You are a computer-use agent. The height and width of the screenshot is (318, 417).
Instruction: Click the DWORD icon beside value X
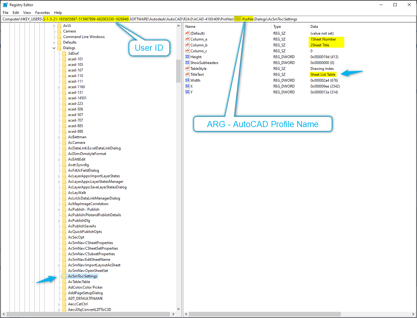(187, 86)
